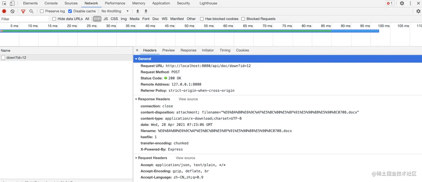Viewport: 422px width, 182px height.
Task: Collapse the Request Headers section
Action: [136, 158]
